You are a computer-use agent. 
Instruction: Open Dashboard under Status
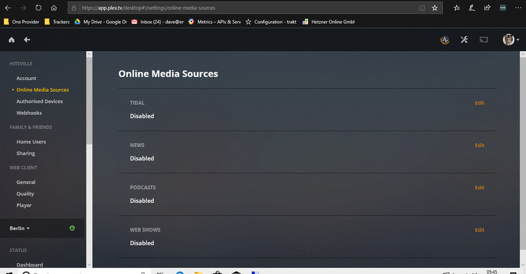point(30,265)
